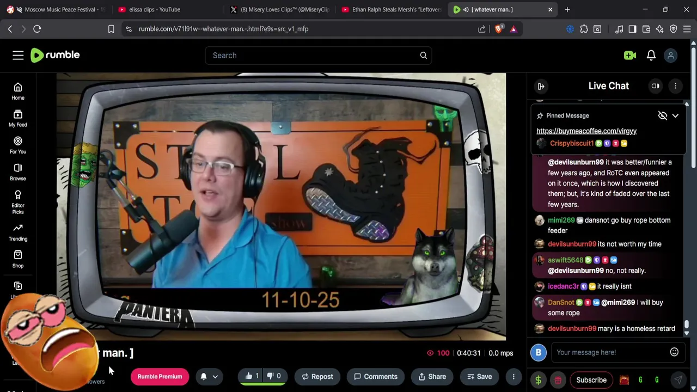697x392 pixels.
Task: Open the Brave main menu
Action: 687,29
